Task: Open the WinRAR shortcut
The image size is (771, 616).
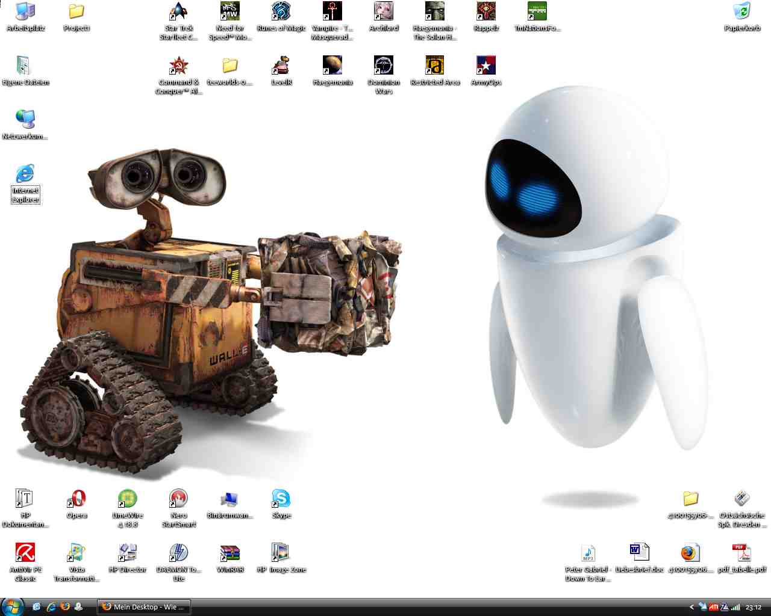Action: tap(230, 553)
